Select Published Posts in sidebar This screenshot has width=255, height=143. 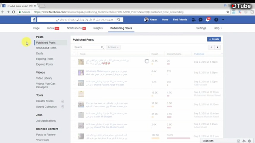[51, 43]
